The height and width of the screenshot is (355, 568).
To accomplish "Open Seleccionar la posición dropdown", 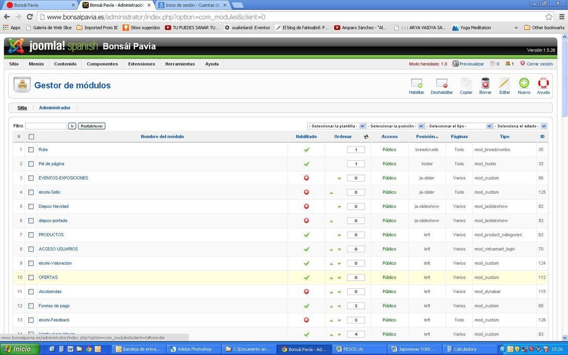I will tap(395, 126).
